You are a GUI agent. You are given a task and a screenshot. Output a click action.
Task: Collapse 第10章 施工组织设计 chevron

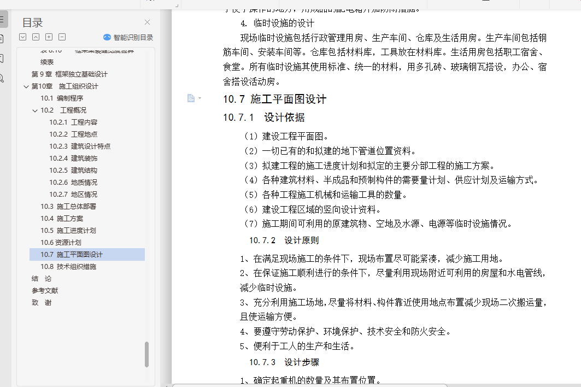[x=26, y=86]
